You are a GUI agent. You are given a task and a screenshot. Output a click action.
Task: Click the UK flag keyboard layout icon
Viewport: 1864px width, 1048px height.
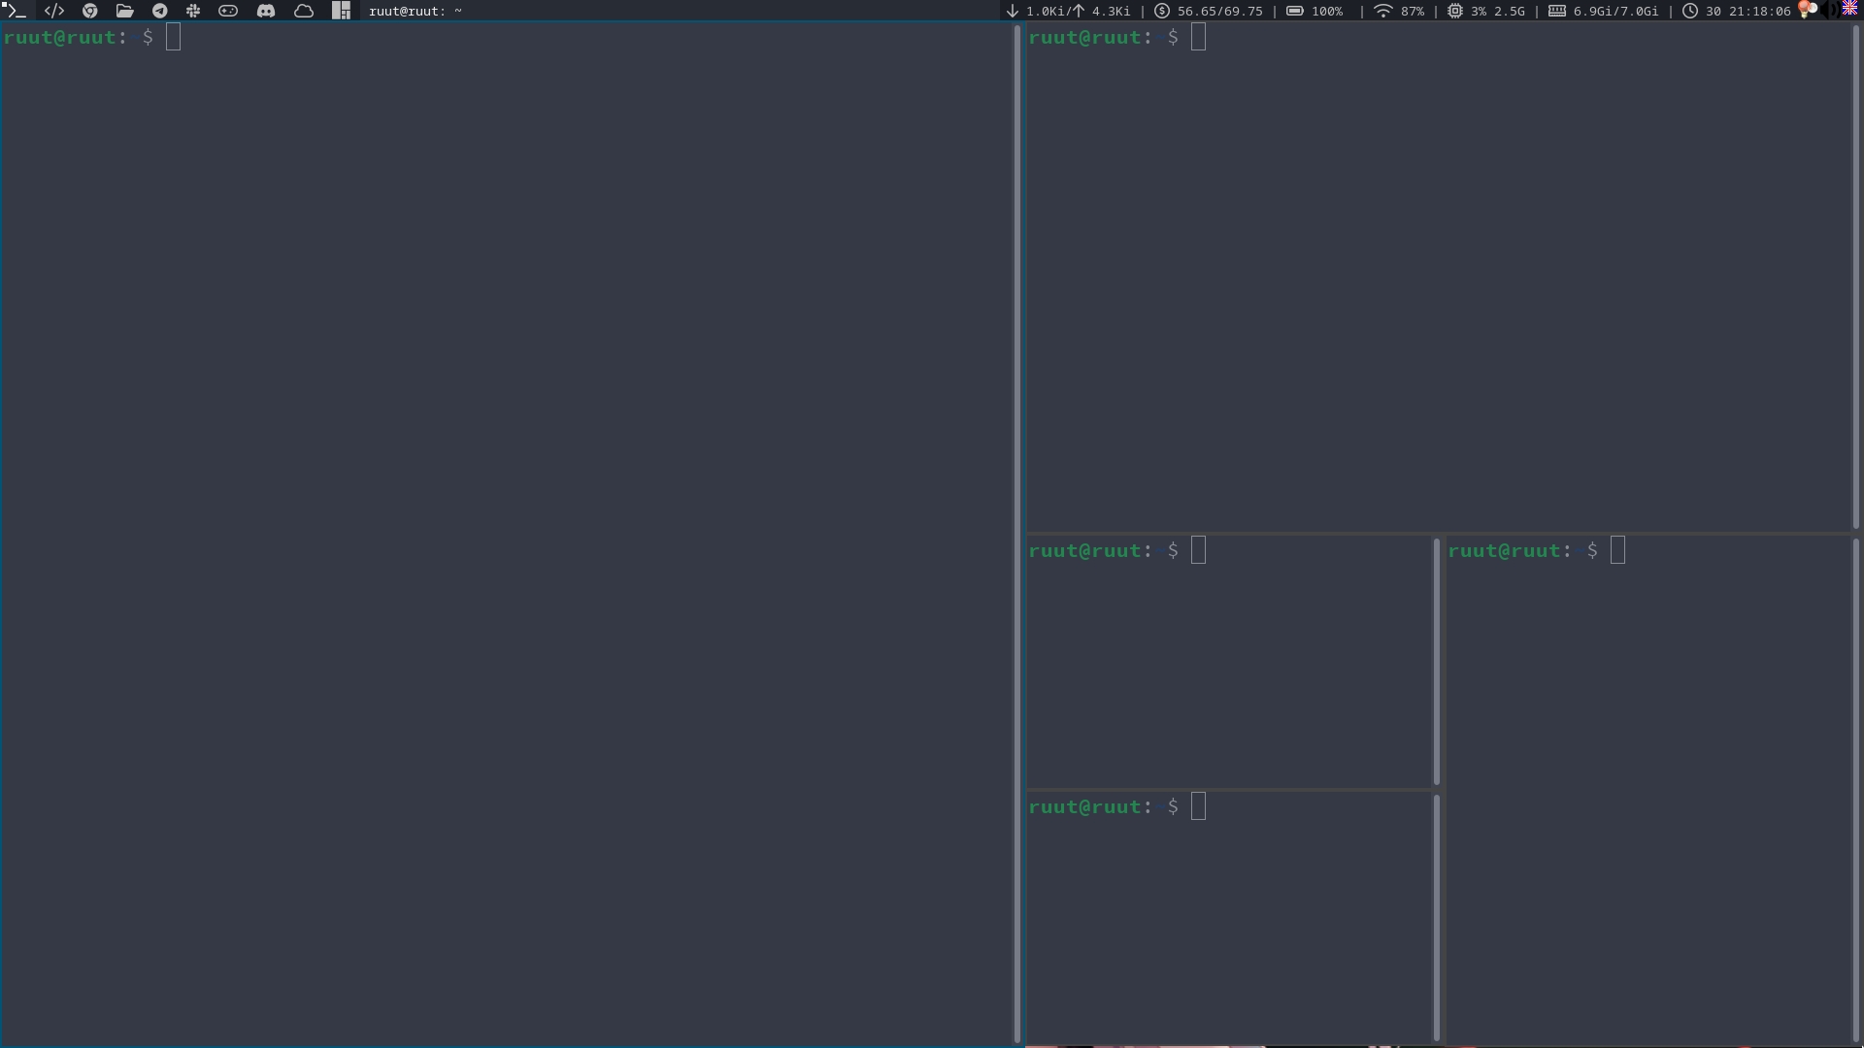click(x=1849, y=9)
